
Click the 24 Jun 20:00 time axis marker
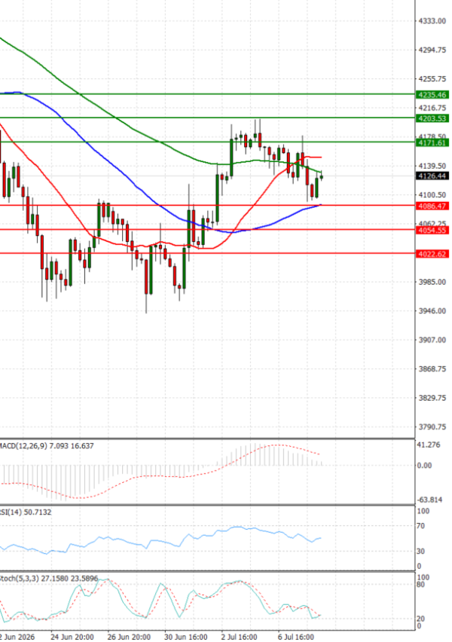coord(72,637)
